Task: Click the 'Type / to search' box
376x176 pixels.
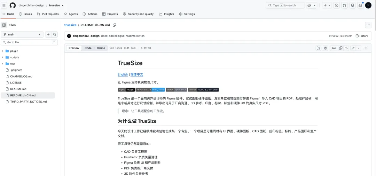Action: click(x=285, y=5)
